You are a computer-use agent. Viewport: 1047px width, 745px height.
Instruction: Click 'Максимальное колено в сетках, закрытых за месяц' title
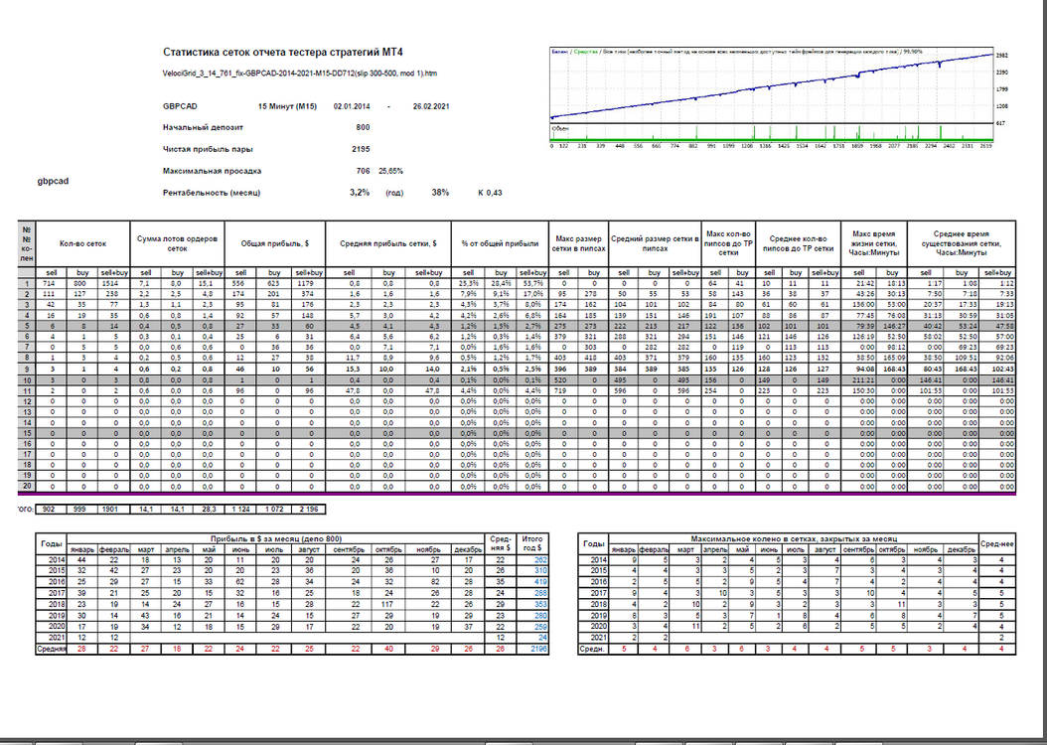pyautogui.click(x=794, y=538)
